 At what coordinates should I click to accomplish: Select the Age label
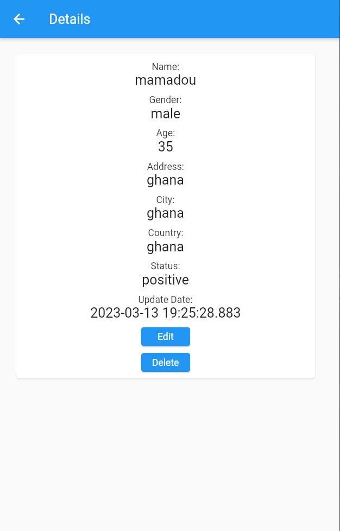165,133
